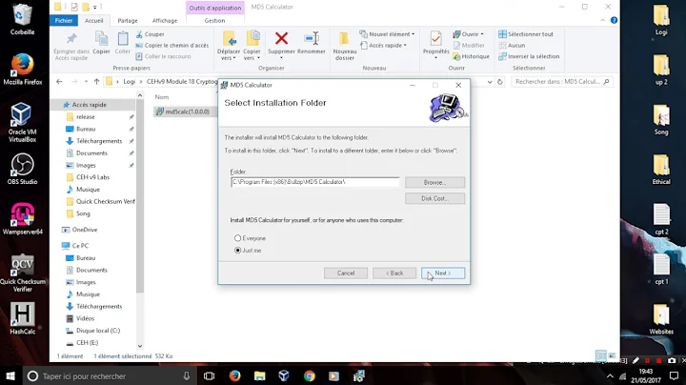The image size is (686, 385).
Task: Collapse the ribbon with the chevron
Action: coord(603,20)
